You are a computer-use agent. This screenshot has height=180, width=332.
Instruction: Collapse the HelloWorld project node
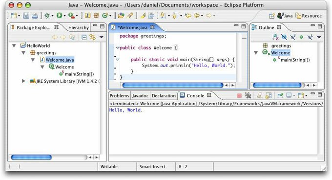point(14,45)
